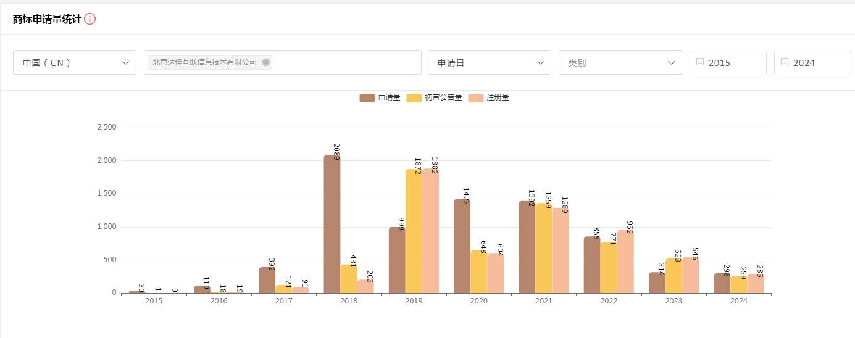
Task: Click the 2019 初审公告量 bar labeled 1872
Action: tap(414, 234)
